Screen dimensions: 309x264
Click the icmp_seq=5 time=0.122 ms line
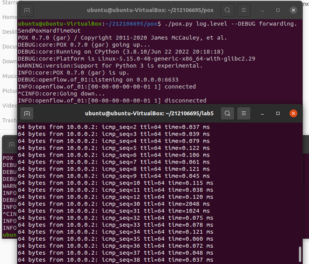(114, 148)
